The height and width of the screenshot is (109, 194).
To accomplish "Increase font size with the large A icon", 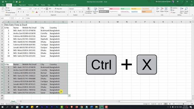I will pyautogui.click(x=36, y=9).
